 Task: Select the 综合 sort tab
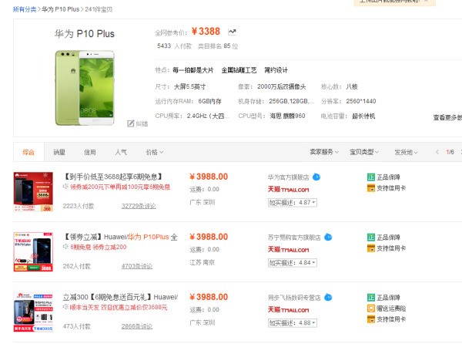pyautogui.click(x=28, y=152)
